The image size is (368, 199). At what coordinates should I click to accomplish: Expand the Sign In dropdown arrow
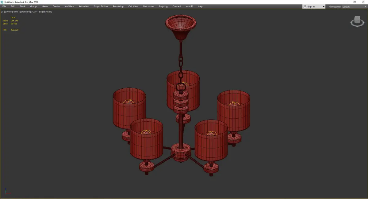pos(324,6)
